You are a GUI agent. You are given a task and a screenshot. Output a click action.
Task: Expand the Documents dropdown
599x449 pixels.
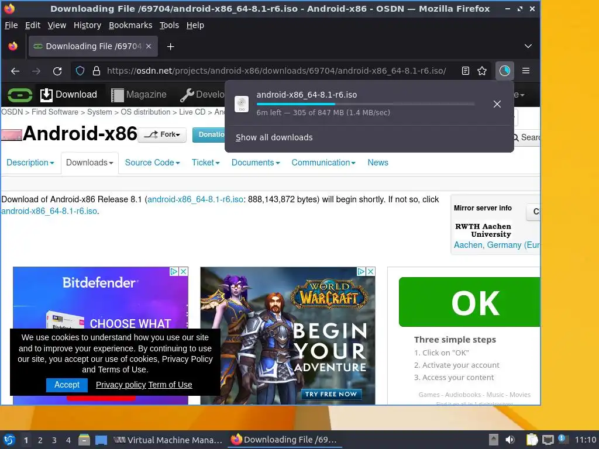tap(256, 163)
